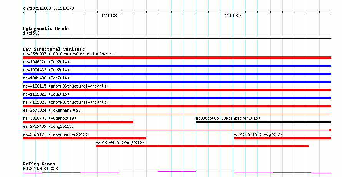Open the WDR37|NM_014023 gene label
The height and width of the screenshot is (177, 342).
pyautogui.click(x=40, y=169)
